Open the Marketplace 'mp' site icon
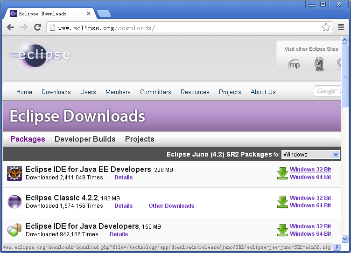Image resolution: width=351 pixels, height=253 pixels. pos(294,64)
